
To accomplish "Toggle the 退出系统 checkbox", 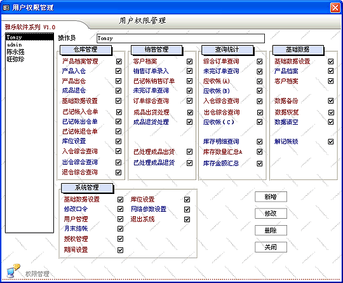I will coord(187,219).
